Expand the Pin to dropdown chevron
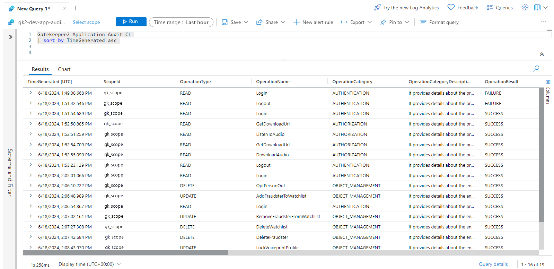The height and width of the screenshot is (269, 554). [x=407, y=22]
